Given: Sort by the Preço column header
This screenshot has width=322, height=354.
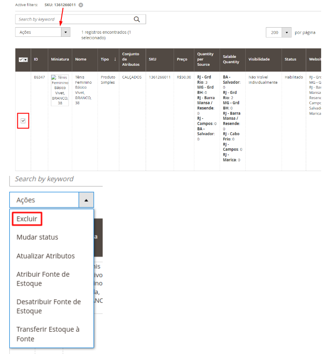Looking at the screenshot, I should (x=182, y=59).
